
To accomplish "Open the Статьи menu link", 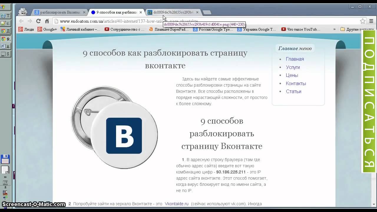I will pyautogui.click(x=294, y=91).
